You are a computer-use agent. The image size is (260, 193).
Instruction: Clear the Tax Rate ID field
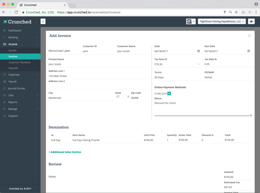coord(199,64)
